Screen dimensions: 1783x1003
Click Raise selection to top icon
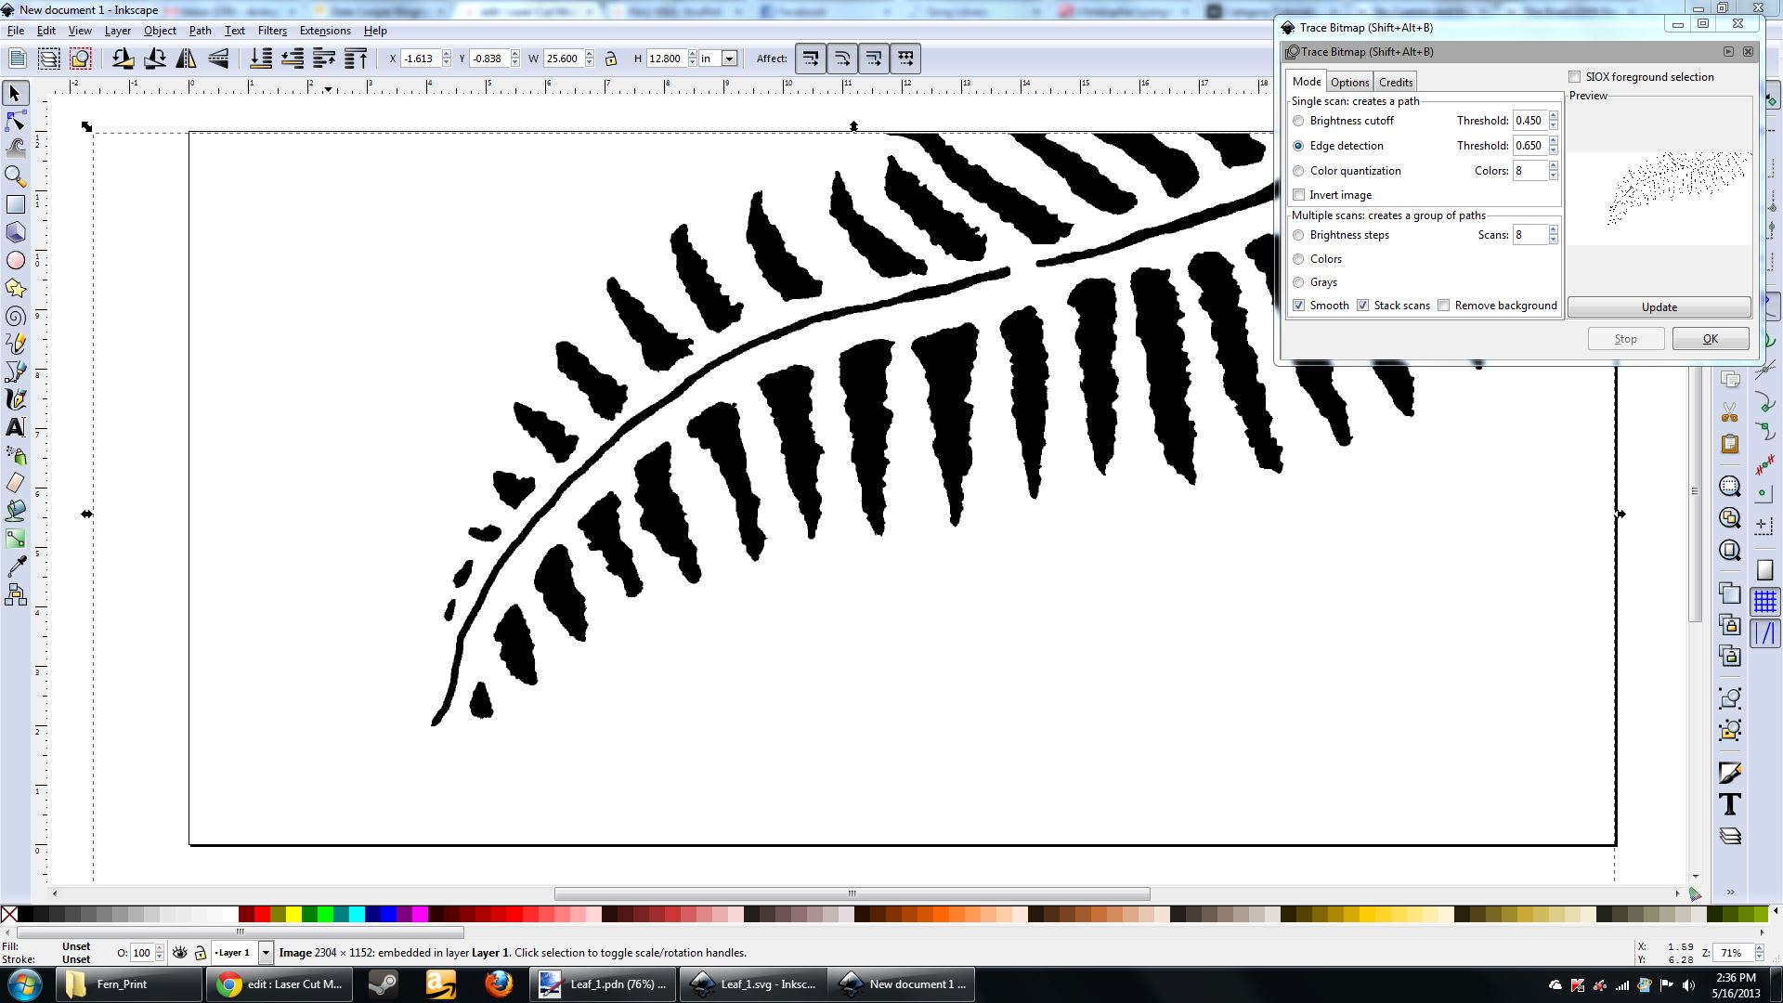coord(356,59)
